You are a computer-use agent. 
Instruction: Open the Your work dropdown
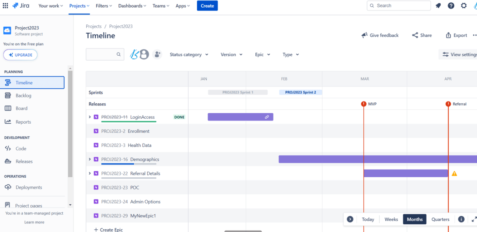tap(50, 6)
